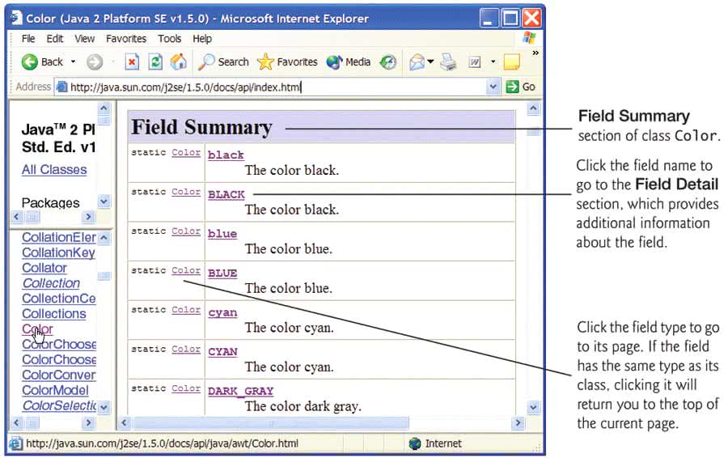Click scroll-up arrow of main content pane
The height and width of the screenshot is (458, 728).
point(533,108)
